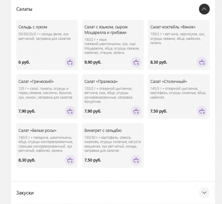Open the Салат-коктейль «Вянок» title
This screenshot has height=204, width=222.
(173, 27)
